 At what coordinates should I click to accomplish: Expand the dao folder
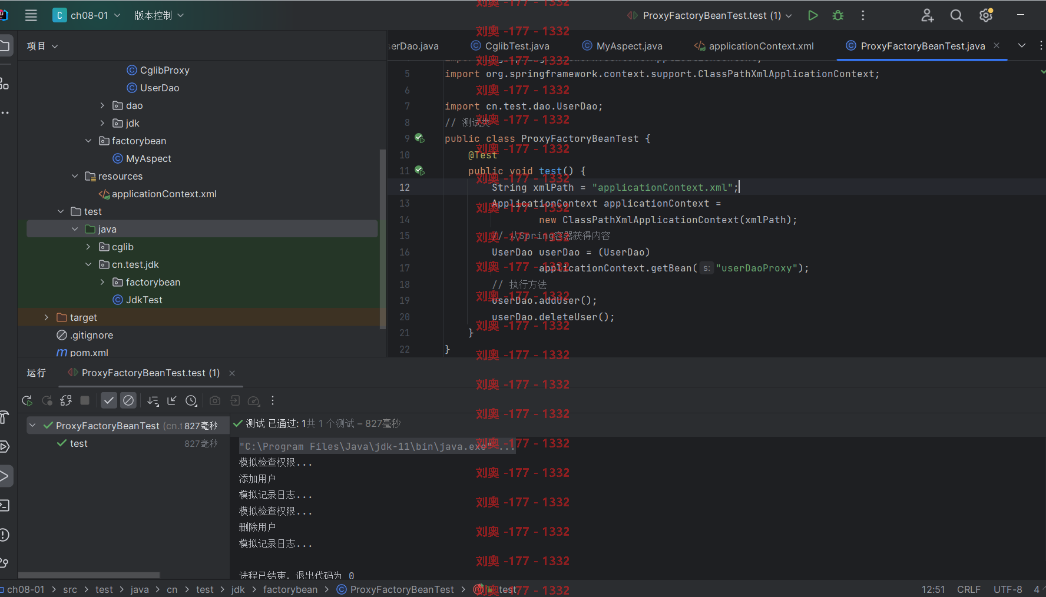coord(102,105)
